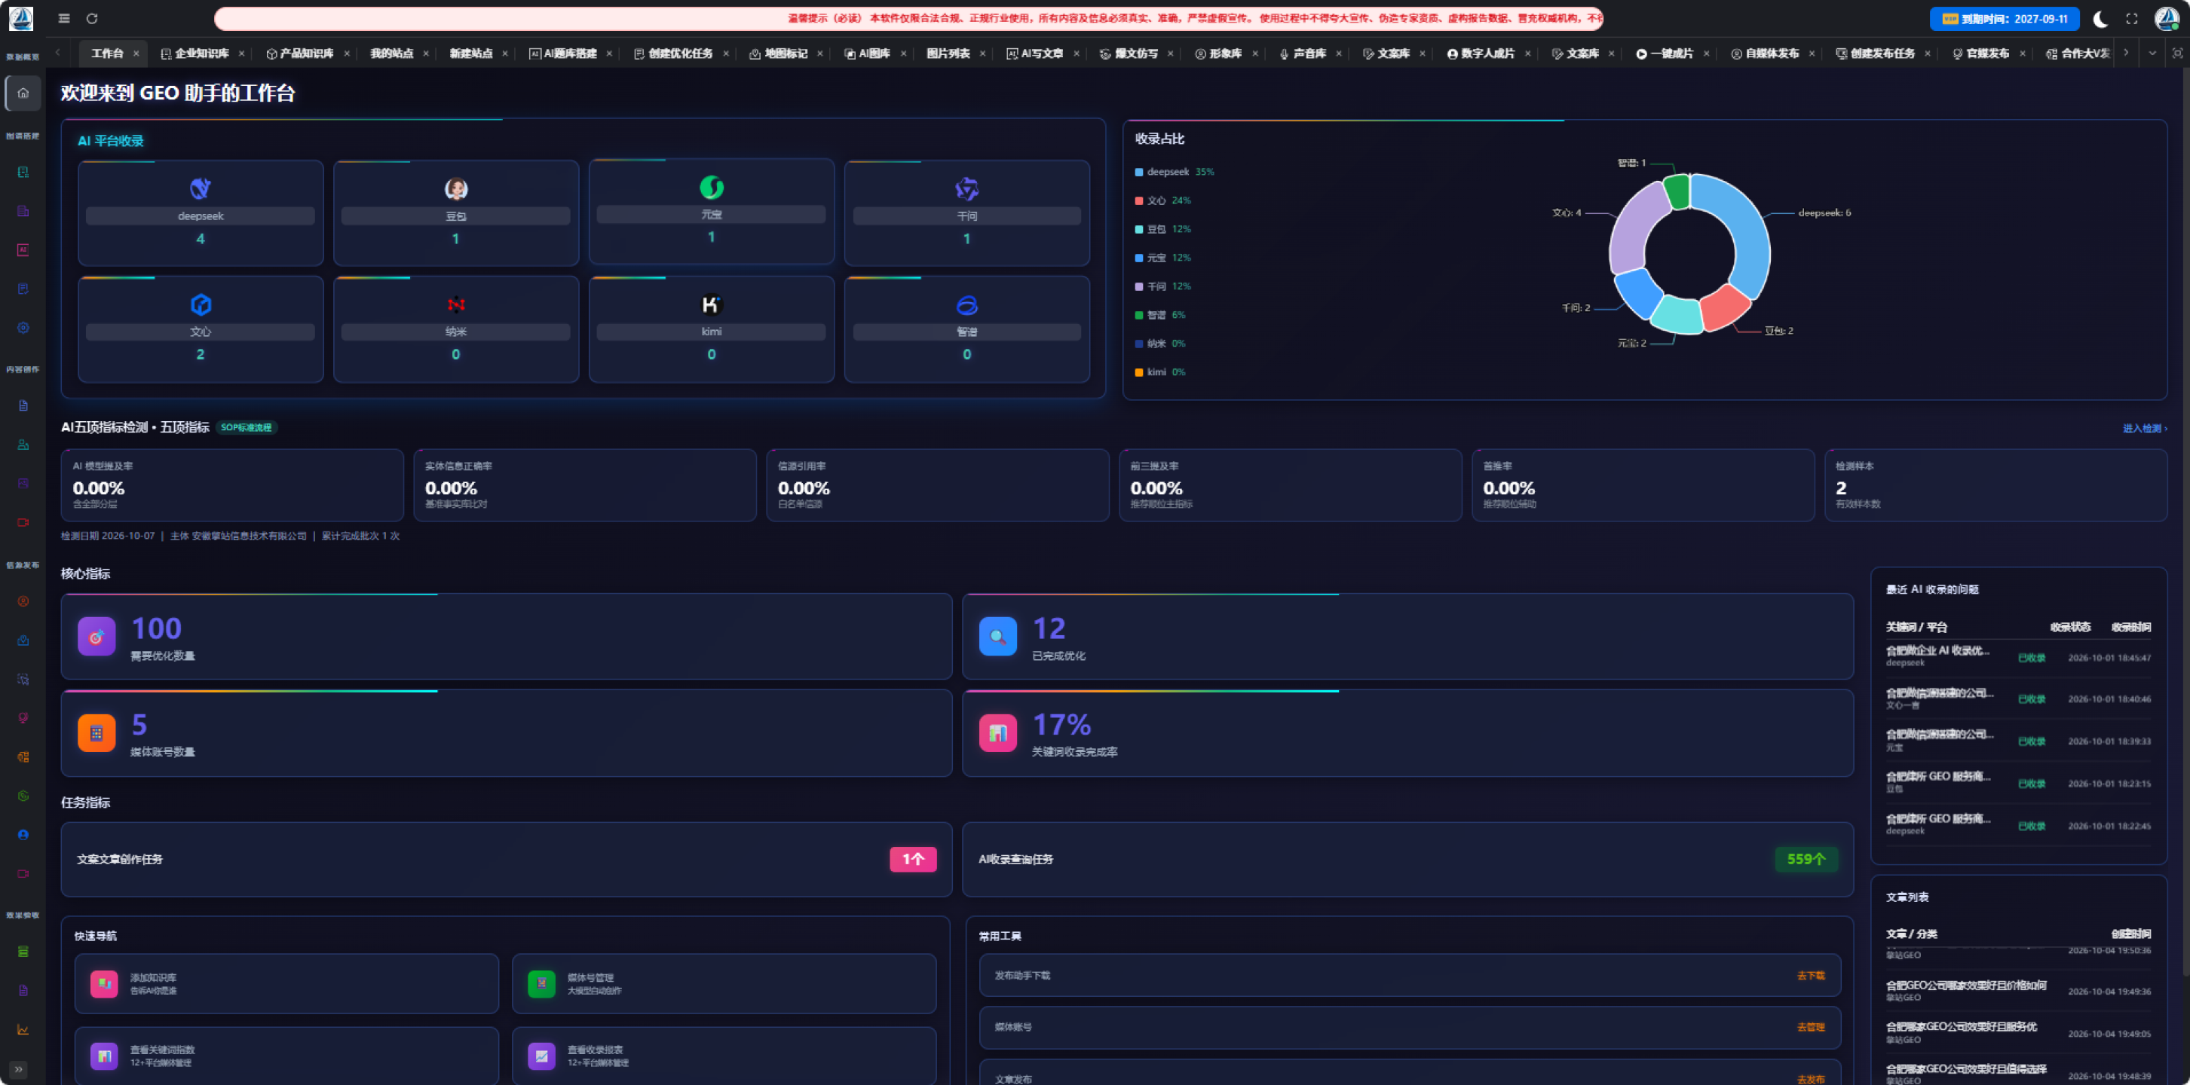
Task: Click the 559个 badge for AI收录查询任务
Action: [x=1806, y=859]
